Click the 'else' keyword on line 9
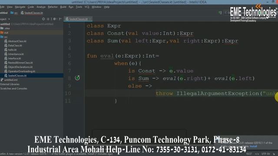Image resolution: width=278 pixels, height=156 pixels. (135, 86)
